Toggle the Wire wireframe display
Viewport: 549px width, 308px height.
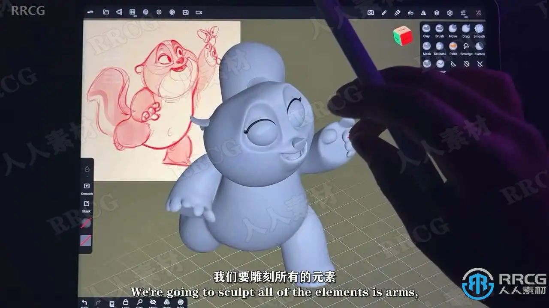pos(181,304)
